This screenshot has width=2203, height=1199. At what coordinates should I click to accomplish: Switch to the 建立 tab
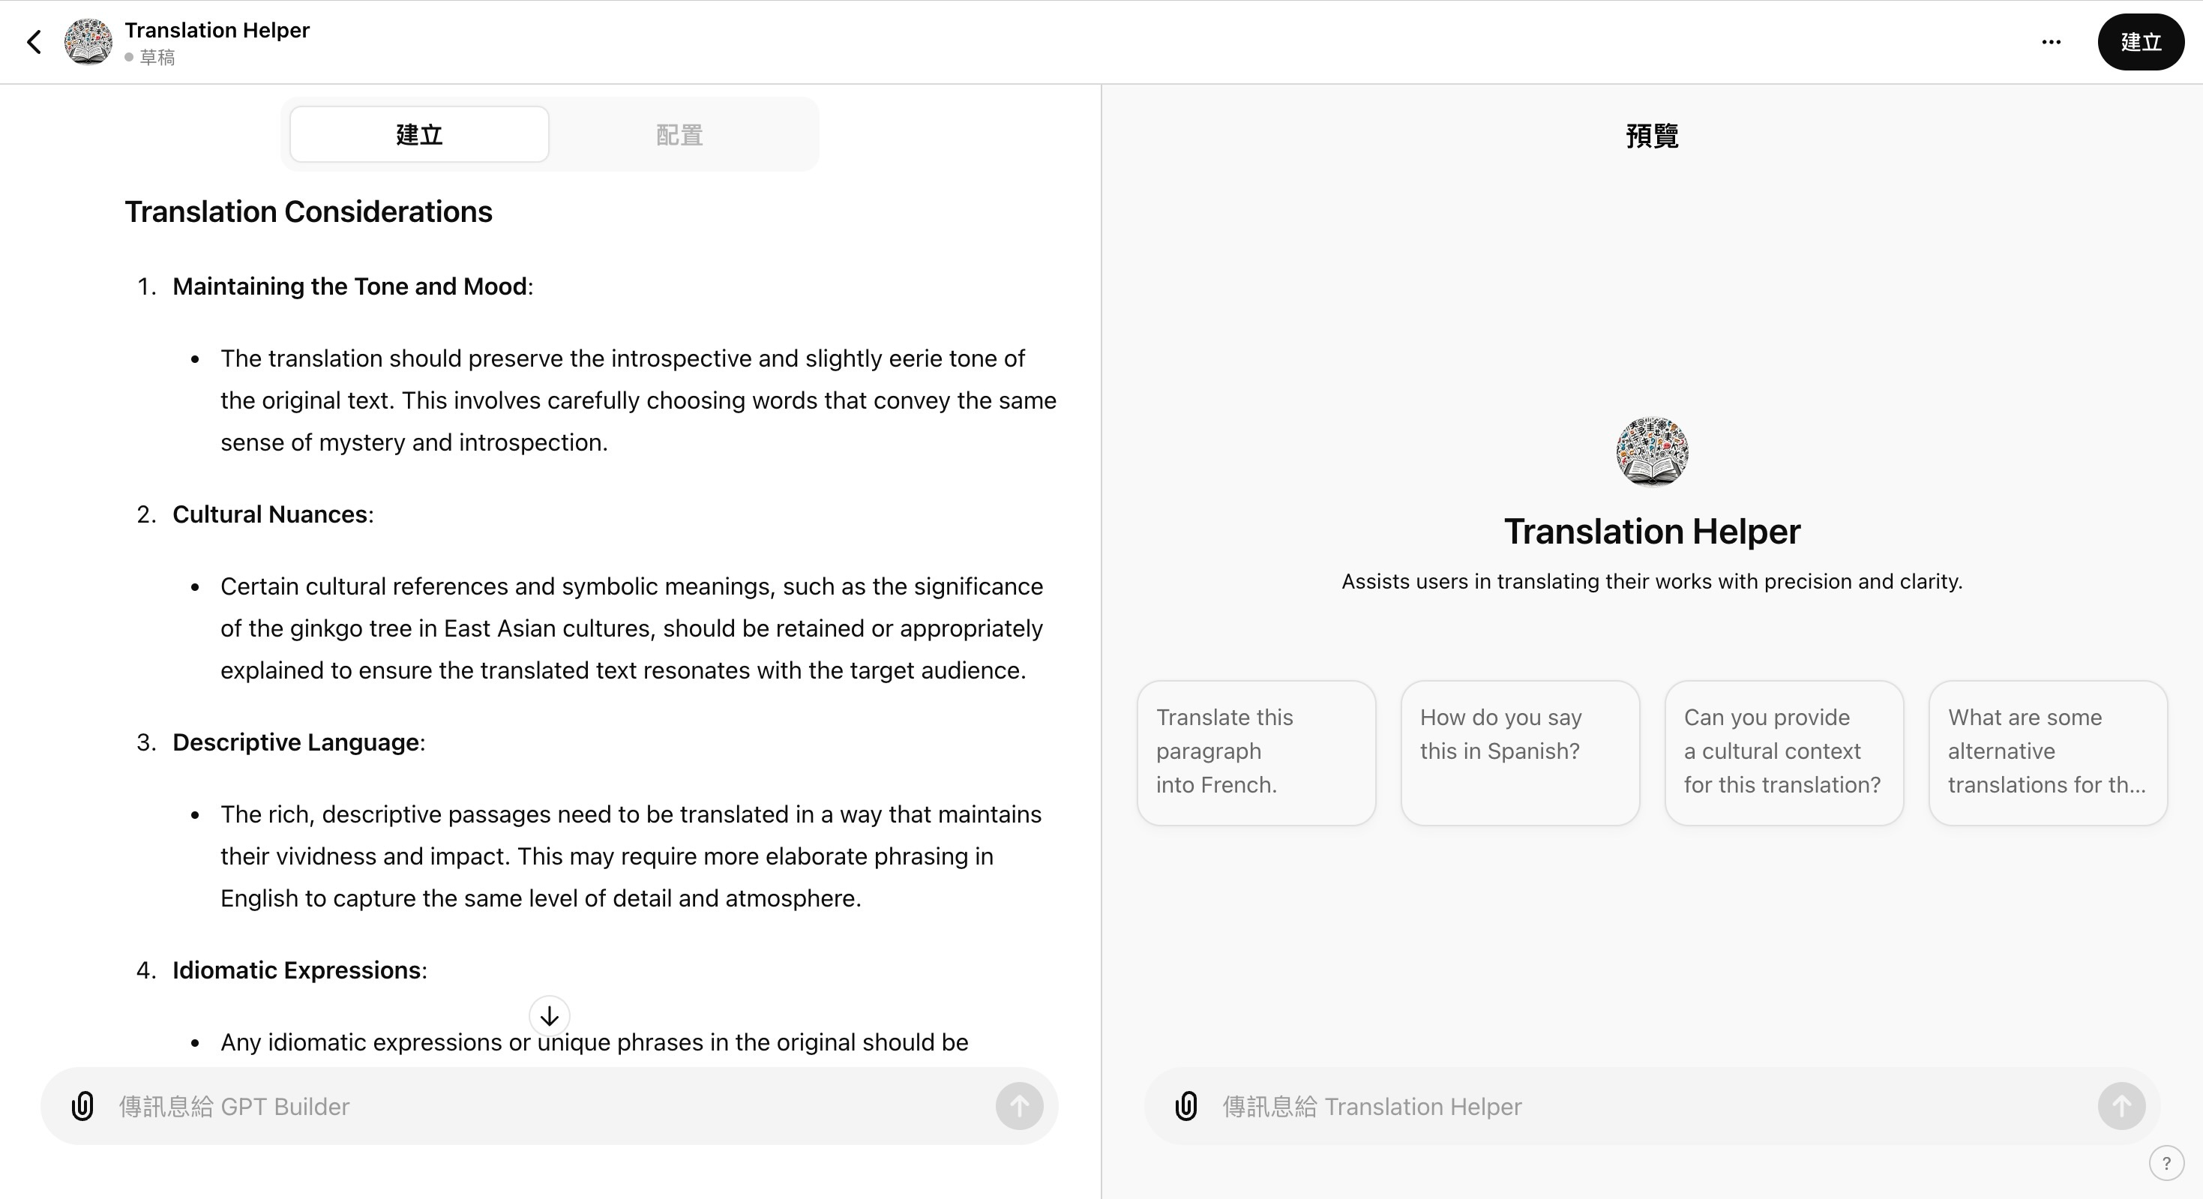(419, 134)
